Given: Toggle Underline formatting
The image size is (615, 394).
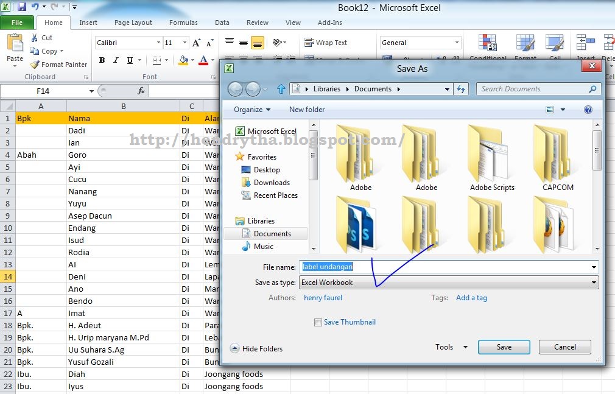Looking at the screenshot, I should (130, 60).
